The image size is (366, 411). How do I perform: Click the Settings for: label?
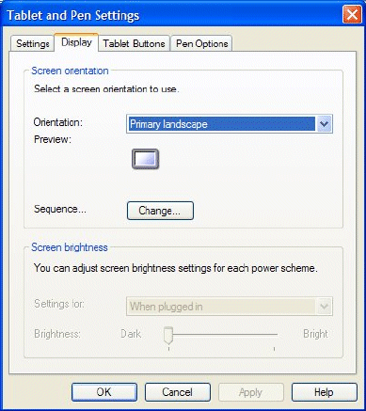pyautogui.click(x=59, y=304)
